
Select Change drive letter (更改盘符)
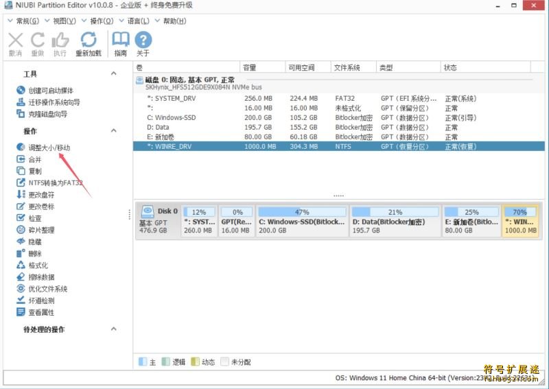[36, 194]
